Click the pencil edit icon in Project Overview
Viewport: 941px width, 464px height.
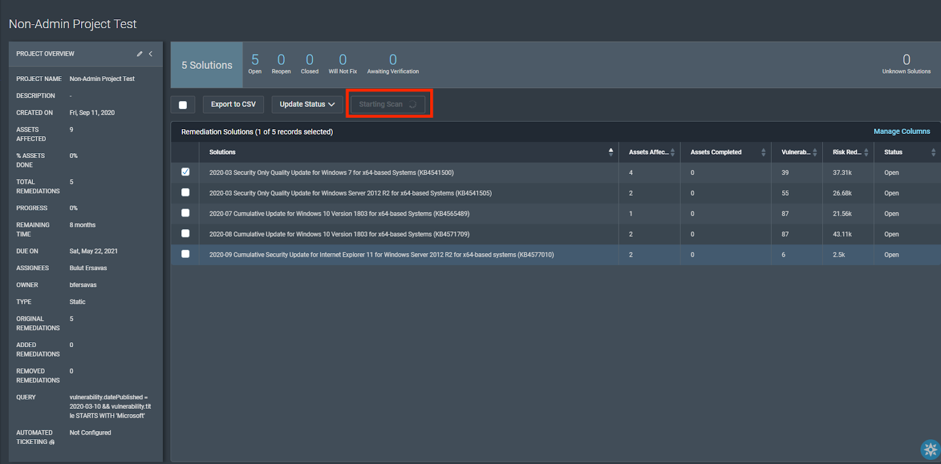point(139,54)
